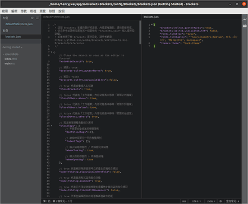The width and height of the screenshot is (248, 204).
Task: Toggle INS insert mode indicator
Action: (x=184, y=201)
